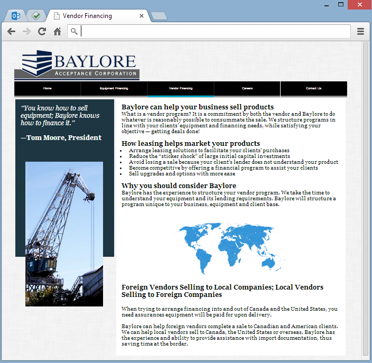Navigate to the Contact Us page
This screenshot has height=363, width=372.
pos(313,89)
